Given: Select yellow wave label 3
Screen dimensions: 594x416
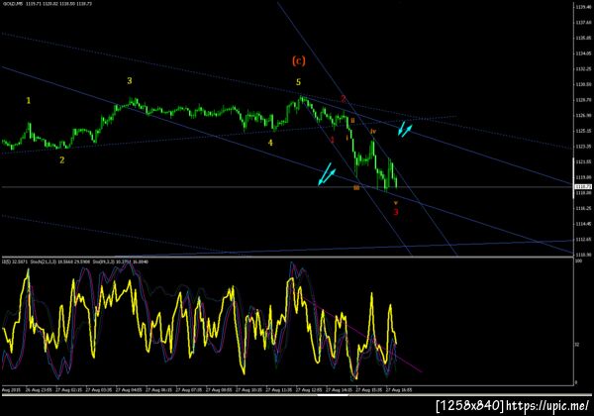Looking at the screenshot, I should 130,80.
